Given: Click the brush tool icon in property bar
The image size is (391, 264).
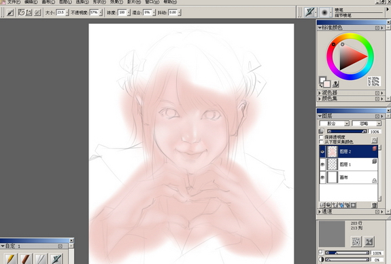Looking at the screenshot, I should pos(10,12).
